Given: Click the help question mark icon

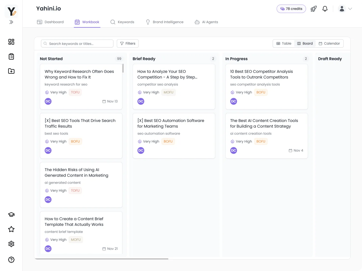Looking at the screenshot, I should (x=11, y=260).
